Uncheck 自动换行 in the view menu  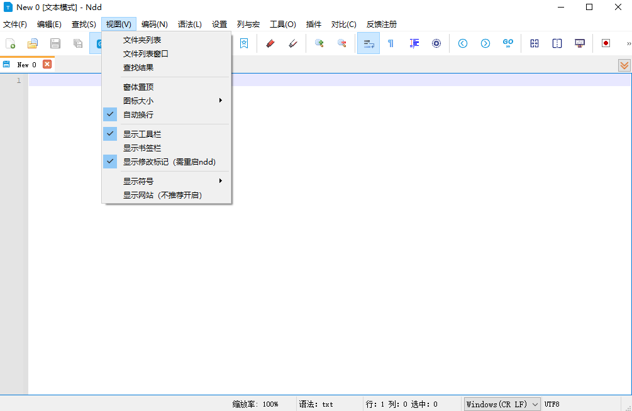(166, 114)
